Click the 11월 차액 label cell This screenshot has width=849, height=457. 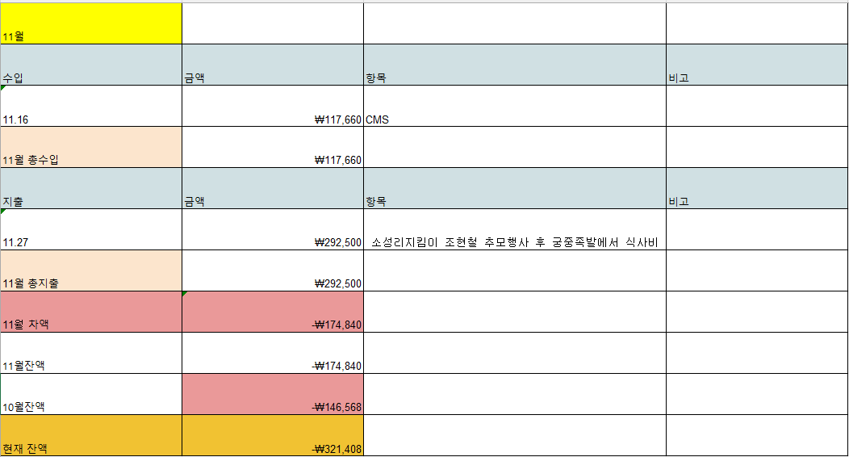point(91,312)
